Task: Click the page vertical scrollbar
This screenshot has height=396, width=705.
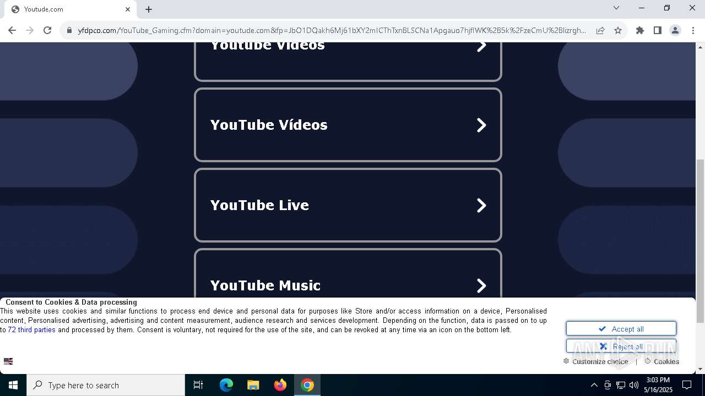Action: [x=700, y=242]
